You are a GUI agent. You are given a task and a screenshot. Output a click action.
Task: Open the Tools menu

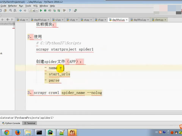tap(28, 6)
